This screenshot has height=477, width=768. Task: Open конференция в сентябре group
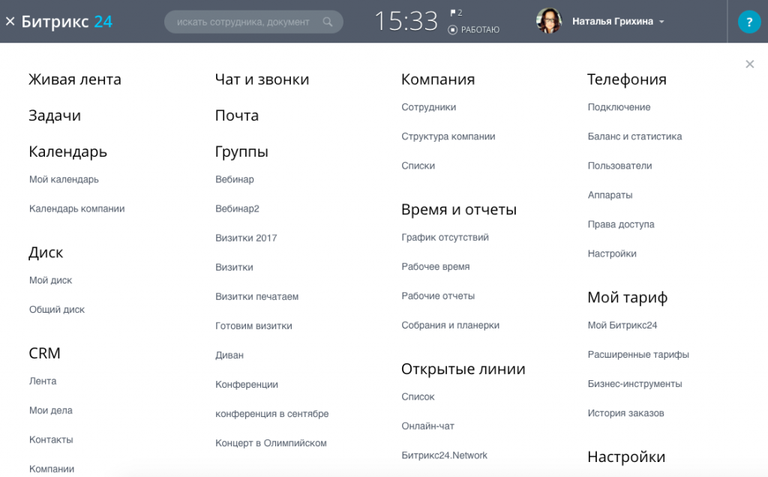click(x=271, y=414)
